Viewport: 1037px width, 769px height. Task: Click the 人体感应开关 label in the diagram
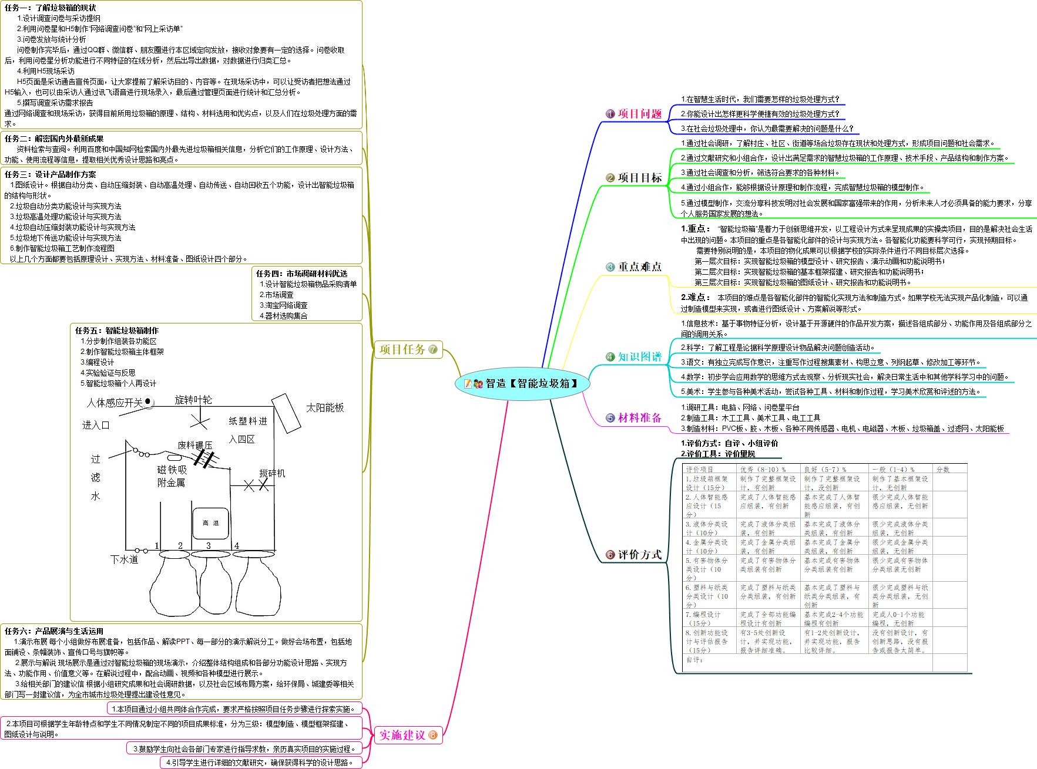(x=114, y=403)
